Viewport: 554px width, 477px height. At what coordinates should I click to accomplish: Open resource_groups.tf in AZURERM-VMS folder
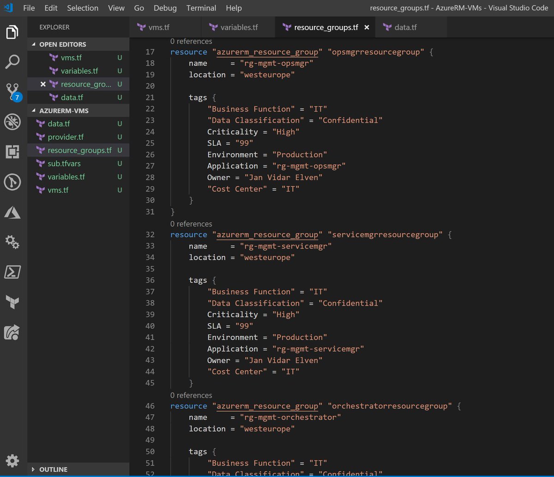point(79,151)
